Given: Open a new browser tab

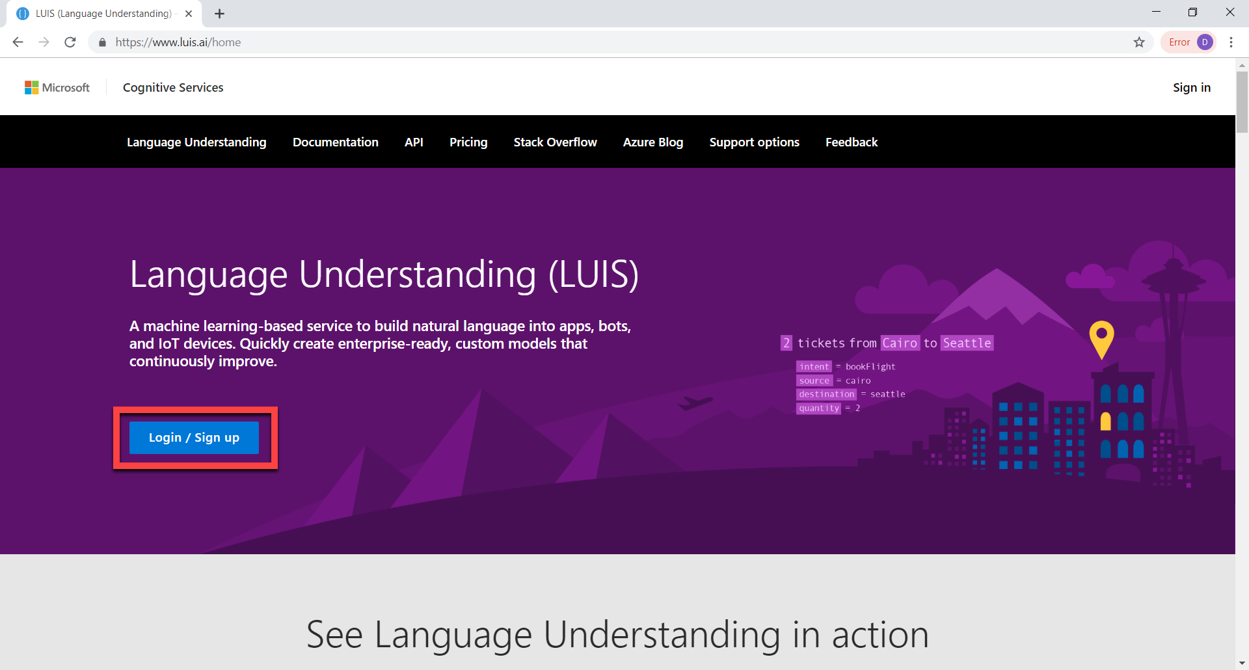Looking at the screenshot, I should pyautogui.click(x=220, y=14).
